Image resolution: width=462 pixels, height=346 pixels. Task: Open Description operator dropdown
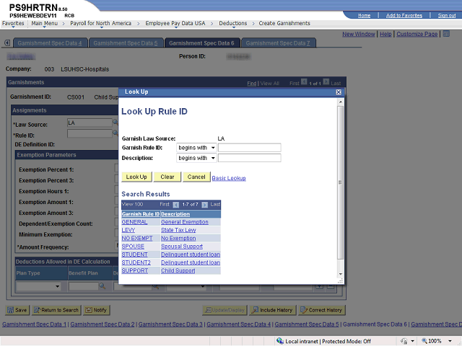[196, 158]
